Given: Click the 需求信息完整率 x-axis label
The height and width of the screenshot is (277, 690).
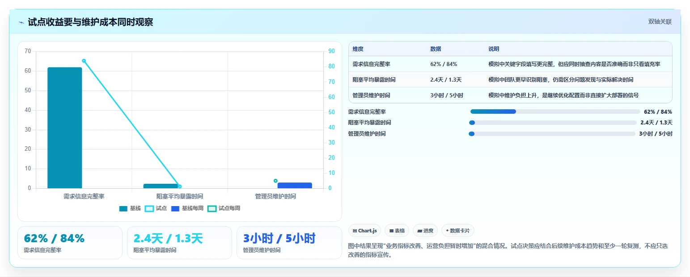Looking at the screenshot, I should (84, 196).
